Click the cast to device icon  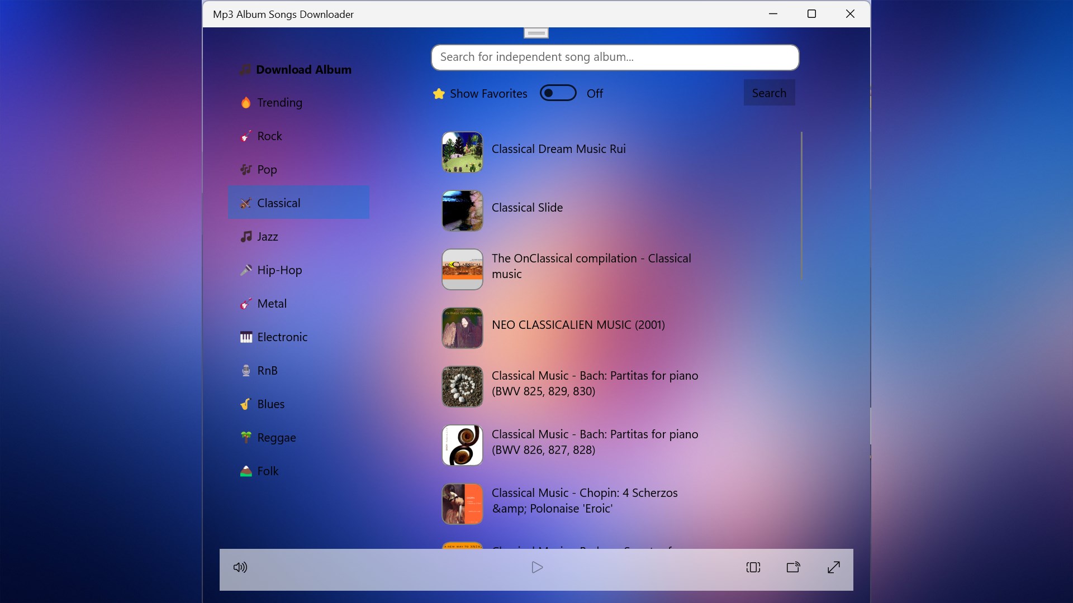pyautogui.click(x=792, y=567)
